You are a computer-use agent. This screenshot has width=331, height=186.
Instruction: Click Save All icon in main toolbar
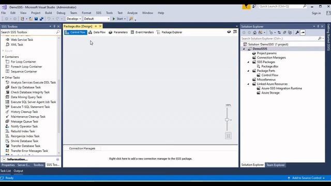[41, 19]
